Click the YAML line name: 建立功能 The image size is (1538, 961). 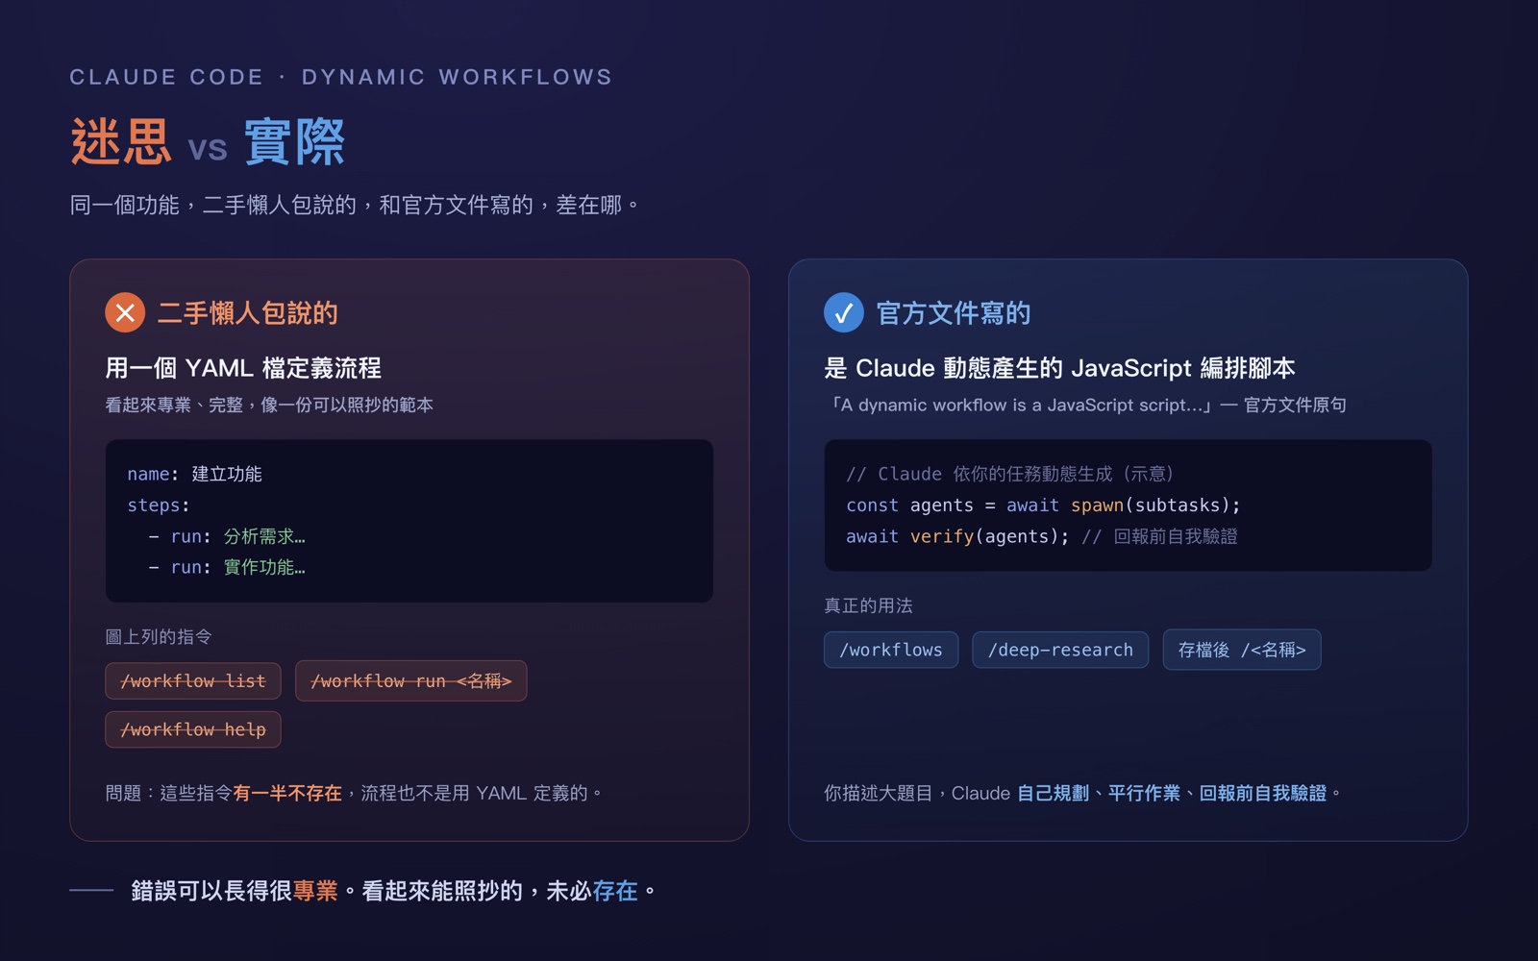tap(194, 474)
